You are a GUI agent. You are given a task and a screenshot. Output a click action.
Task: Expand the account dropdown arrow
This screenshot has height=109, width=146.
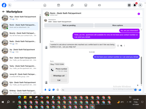140,5
